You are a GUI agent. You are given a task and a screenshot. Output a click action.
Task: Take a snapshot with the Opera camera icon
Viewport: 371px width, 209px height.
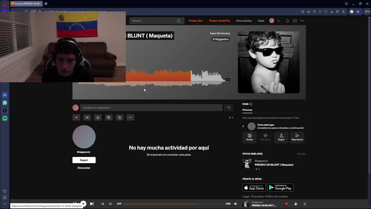point(309,12)
